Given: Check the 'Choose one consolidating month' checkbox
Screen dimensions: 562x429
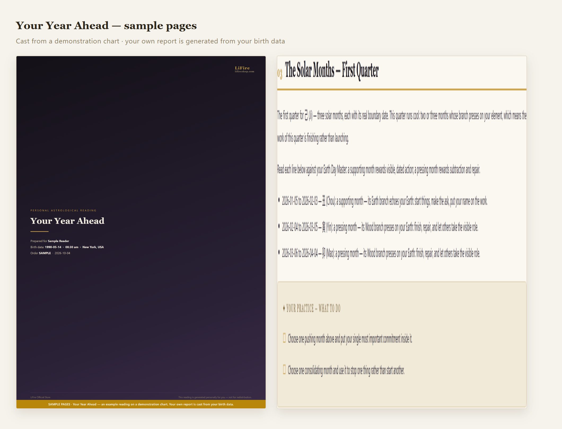Looking at the screenshot, I should (284, 369).
